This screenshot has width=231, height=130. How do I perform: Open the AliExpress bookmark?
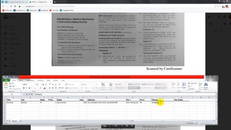(x=7, y=10)
